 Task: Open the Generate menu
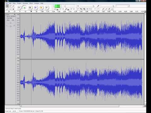click(25, 3)
